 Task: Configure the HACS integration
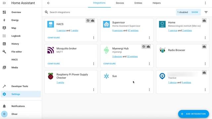click(54, 38)
